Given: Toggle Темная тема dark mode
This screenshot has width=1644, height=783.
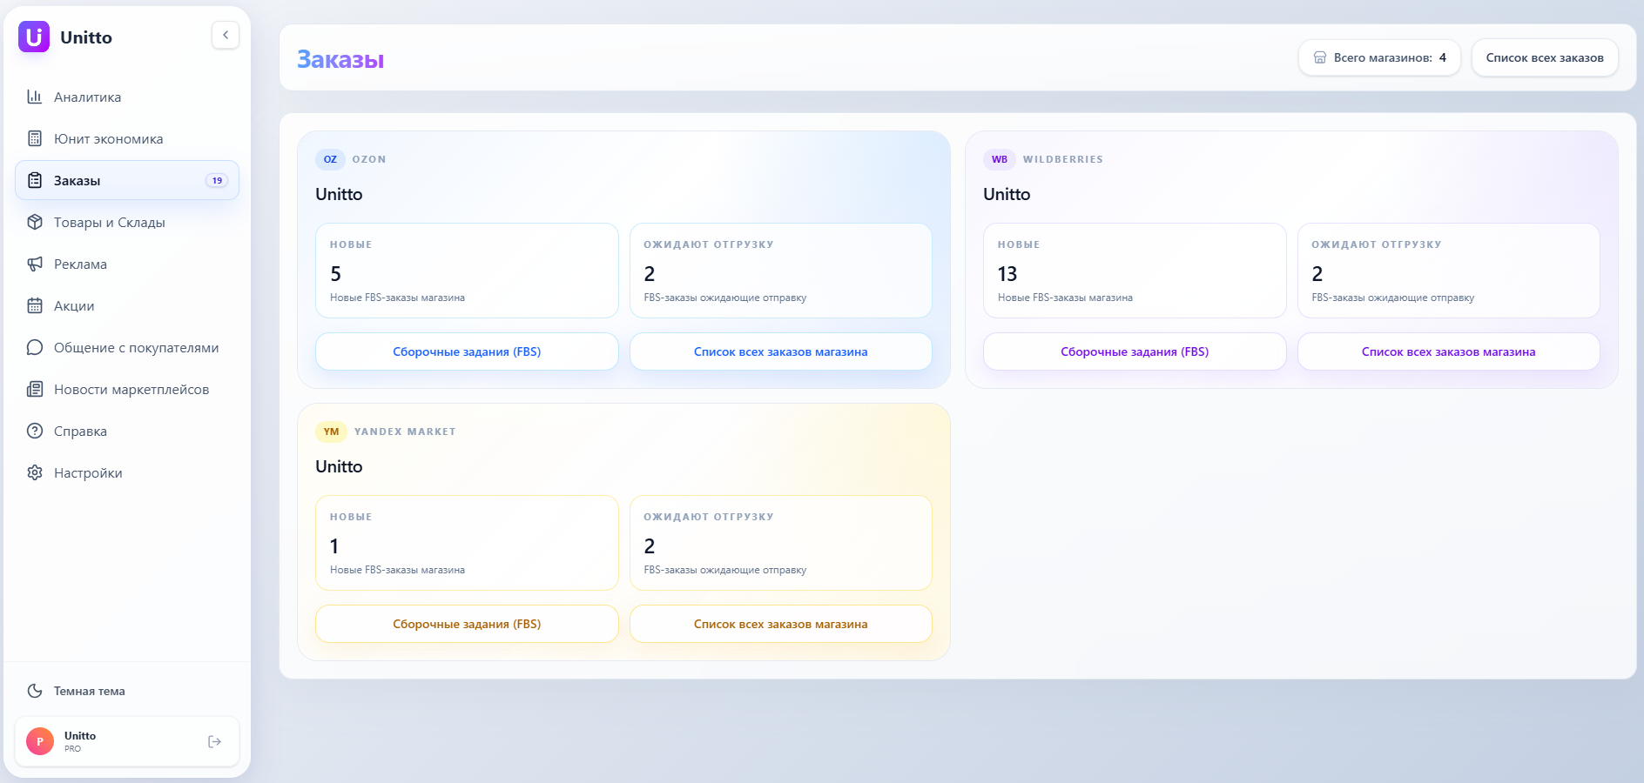Looking at the screenshot, I should (127, 691).
